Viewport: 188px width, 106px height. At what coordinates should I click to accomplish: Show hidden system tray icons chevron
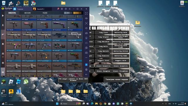(163, 104)
